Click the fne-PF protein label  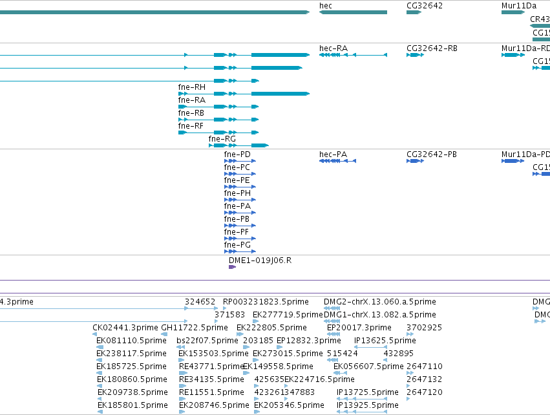point(236,232)
